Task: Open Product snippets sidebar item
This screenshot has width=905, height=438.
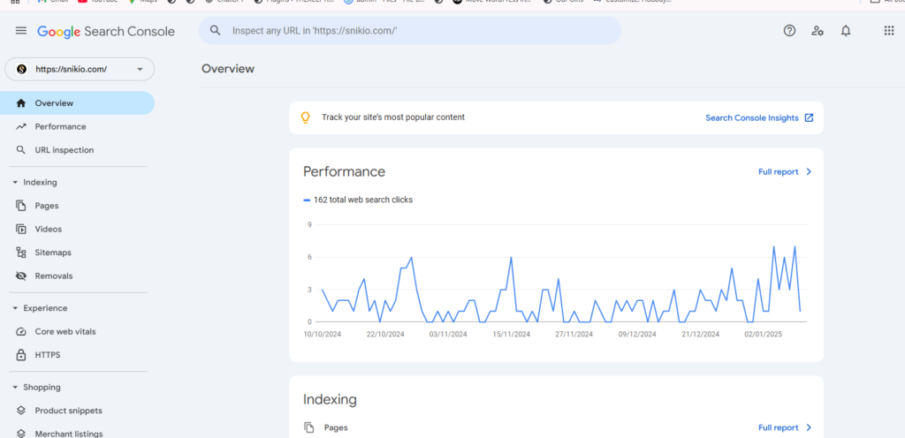Action: (78, 411)
